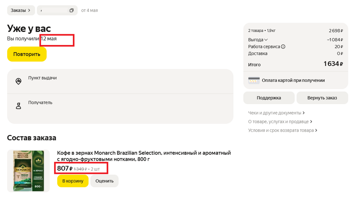
Task: Add coffee to cart with В корзину
Action: click(73, 181)
